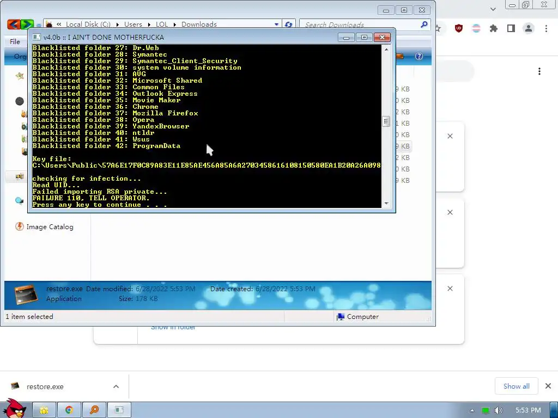Expand restore.exe download options chevron
The image size is (558, 418).
[x=116, y=386]
